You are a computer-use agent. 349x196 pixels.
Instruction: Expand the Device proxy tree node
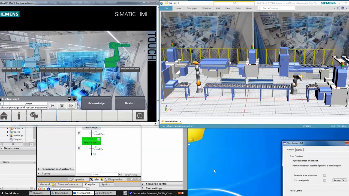click(8, 135)
